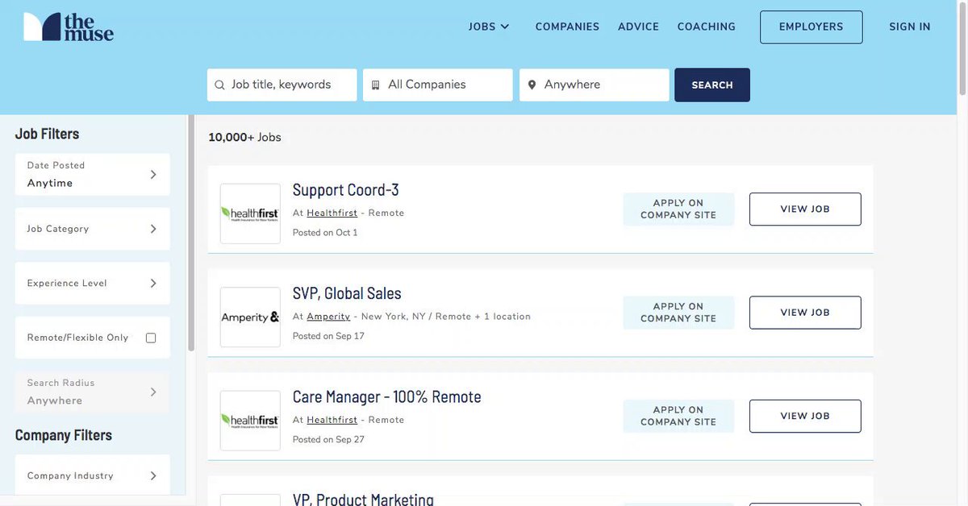Viewport: 968px width, 506px height.
Task: Open the SVP, Global Sales job title
Action: (347, 293)
